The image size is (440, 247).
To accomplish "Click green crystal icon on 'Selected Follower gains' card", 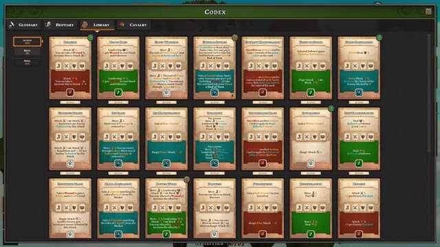I will point(311,93).
